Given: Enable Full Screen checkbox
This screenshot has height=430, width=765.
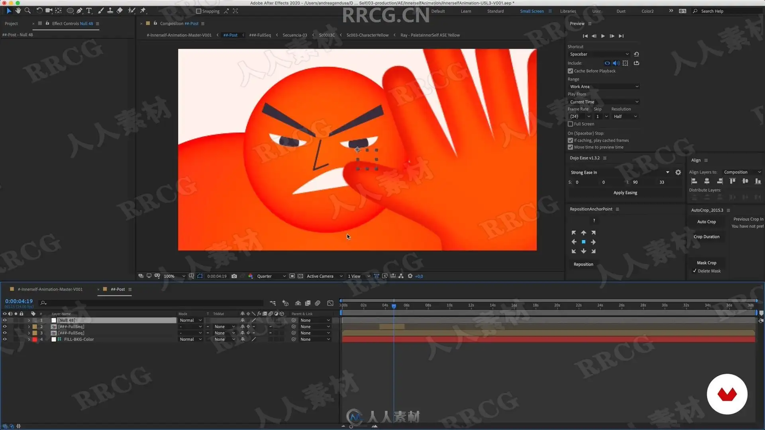Looking at the screenshot, I should click(x=571, y=124).
